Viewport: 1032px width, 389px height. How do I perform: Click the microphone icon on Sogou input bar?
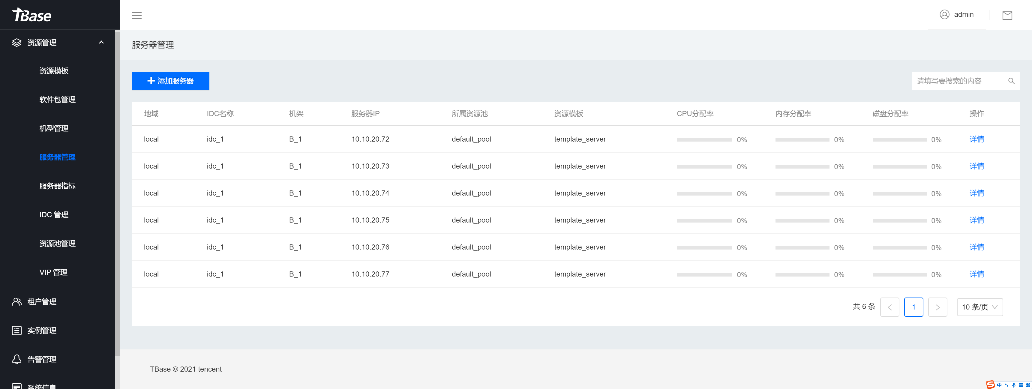coord(1014,385)
